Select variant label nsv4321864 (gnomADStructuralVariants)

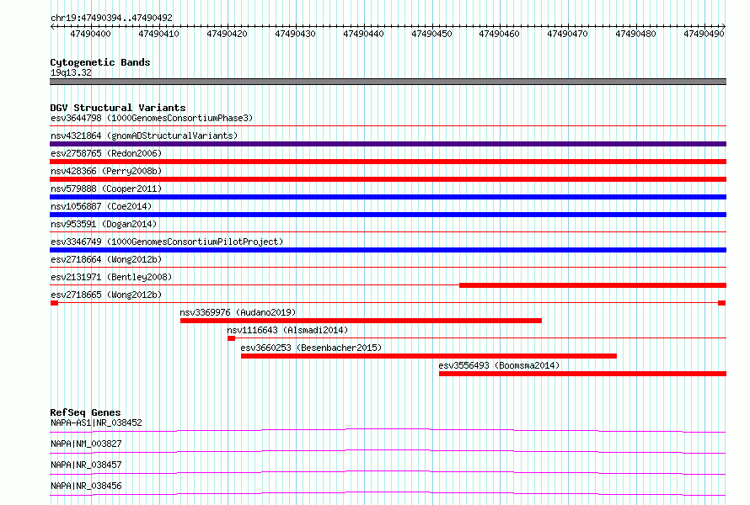pos(144,136)
